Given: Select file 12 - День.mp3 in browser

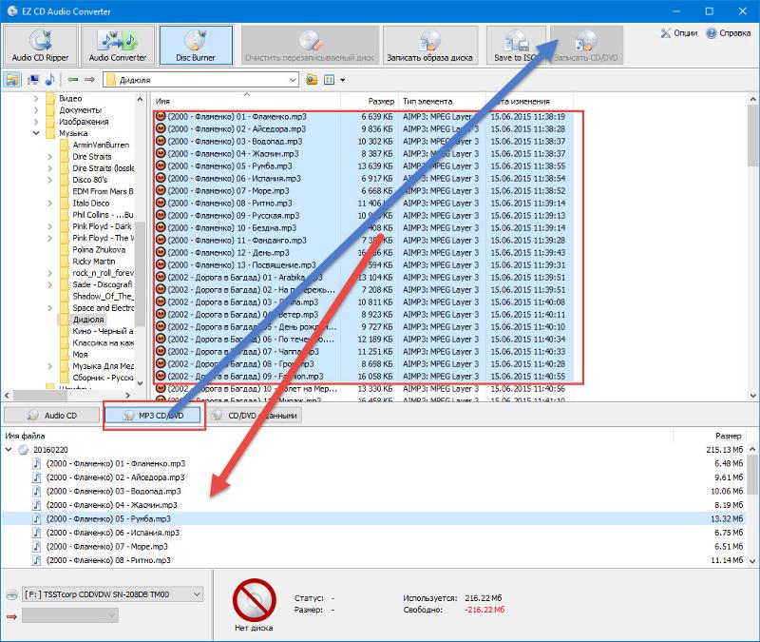Looking at the screenshot, I should (228, 252).
